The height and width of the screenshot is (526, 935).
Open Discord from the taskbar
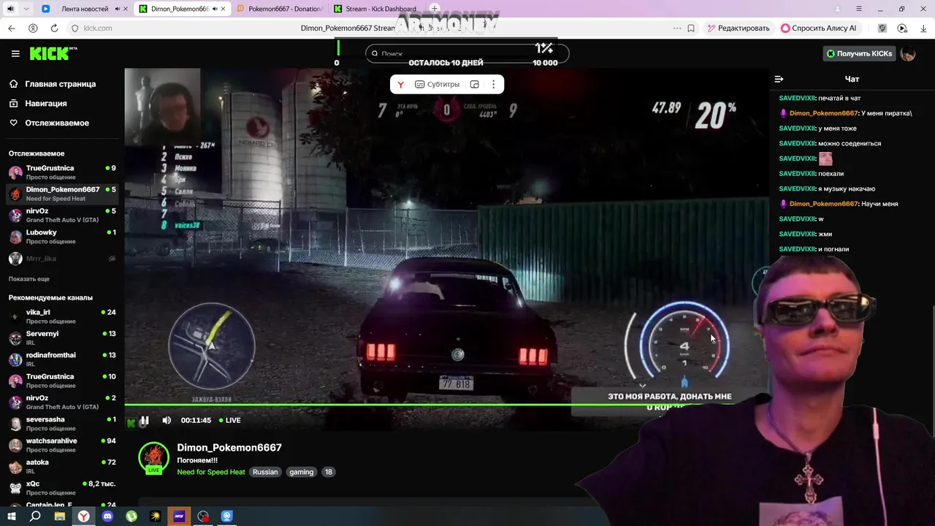[x=108, y=517]
